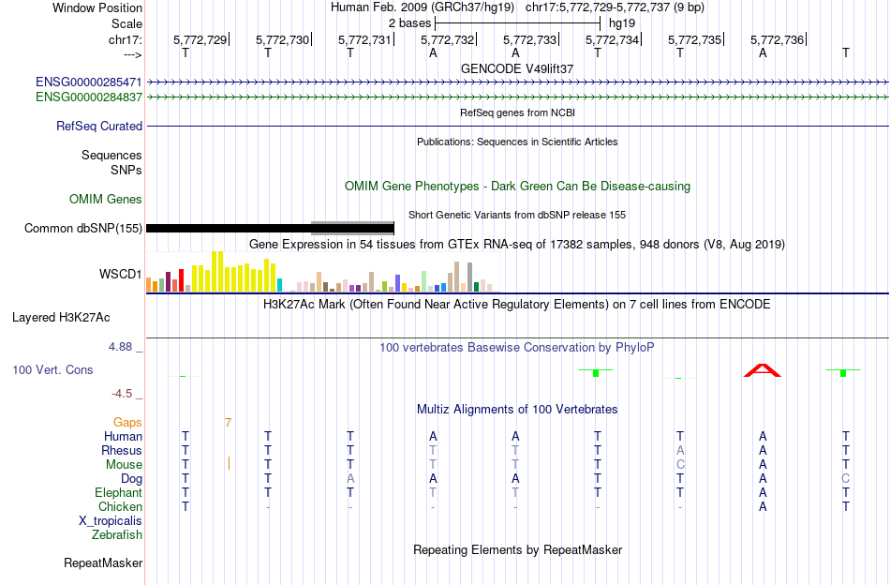Open the Layered H3K27Ac track label
890x585 pixels.
point(61,318)
